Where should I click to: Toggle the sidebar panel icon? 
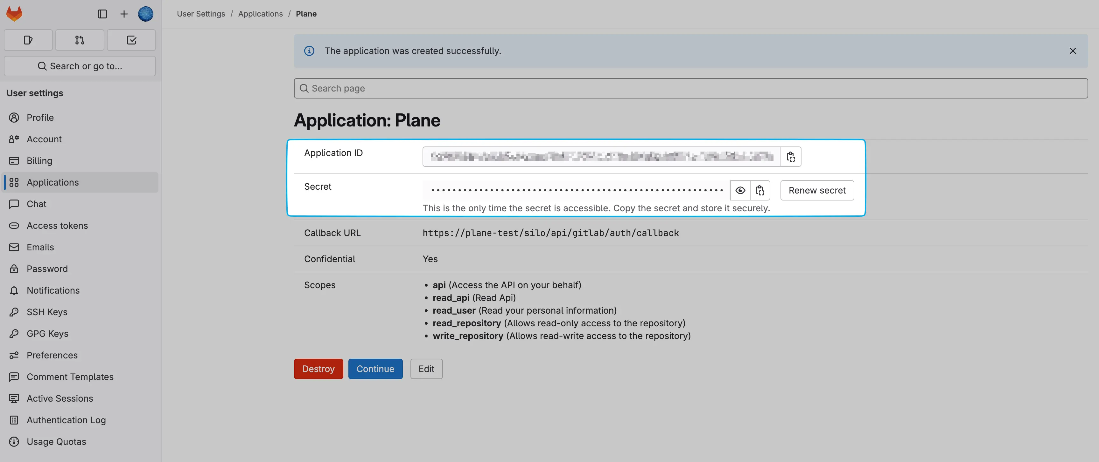pos(102,14)
